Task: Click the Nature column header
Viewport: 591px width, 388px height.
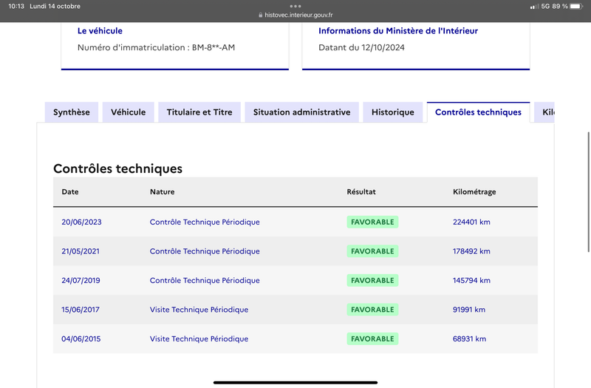Action: [162, 192]
